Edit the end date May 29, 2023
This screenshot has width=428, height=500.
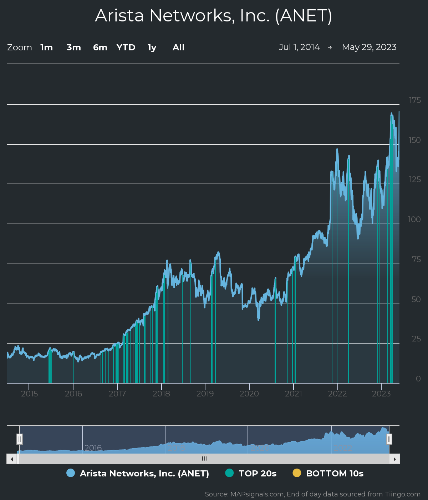coord(369,47)
